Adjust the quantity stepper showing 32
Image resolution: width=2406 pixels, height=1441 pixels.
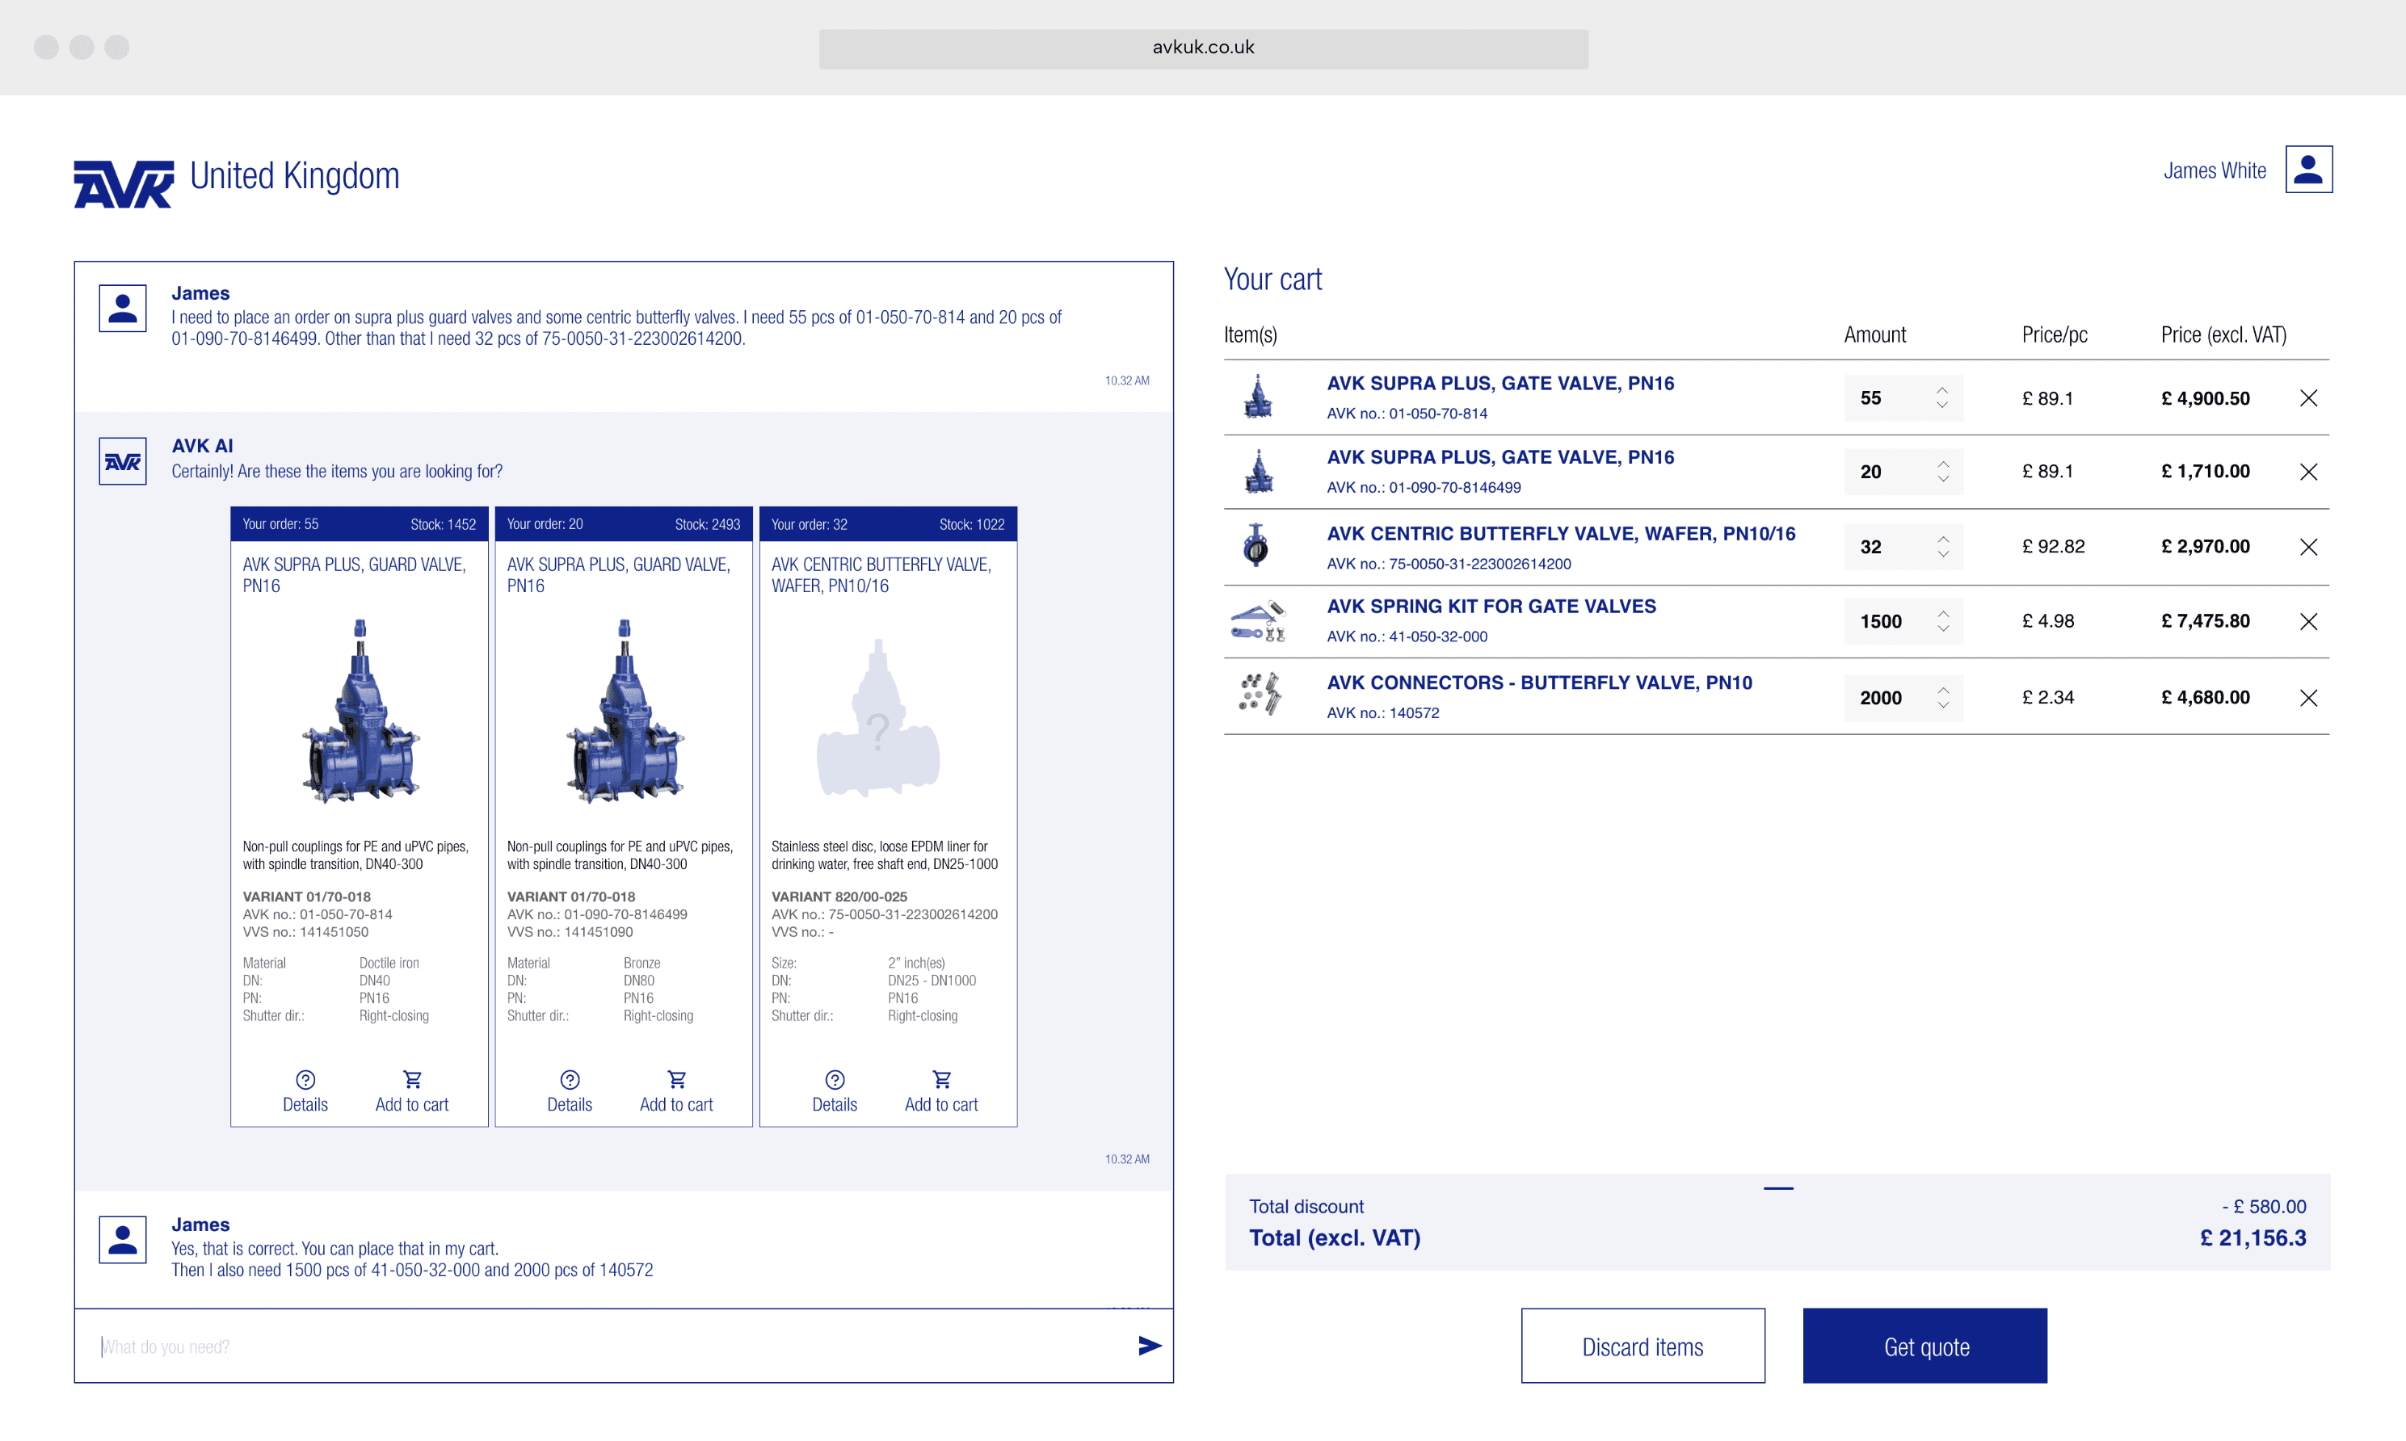(1943, 547)
